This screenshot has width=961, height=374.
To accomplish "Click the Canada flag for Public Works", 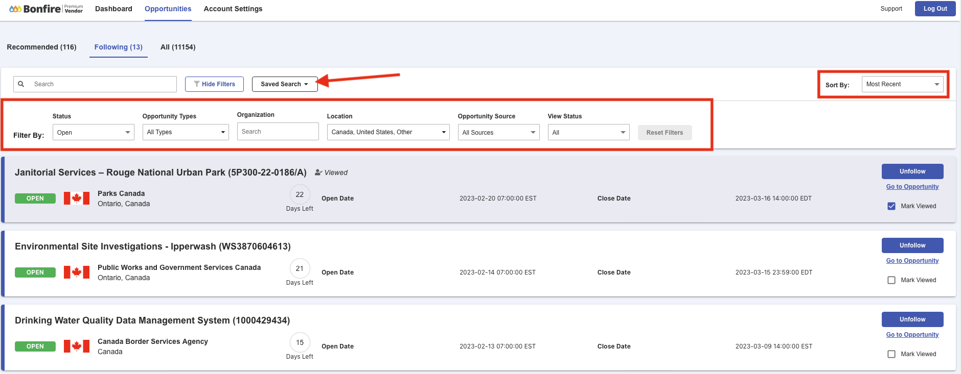I will [77, 272].
